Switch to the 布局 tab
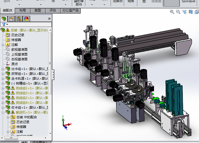This screenshot has height=143, width=199. click(23, 10)
